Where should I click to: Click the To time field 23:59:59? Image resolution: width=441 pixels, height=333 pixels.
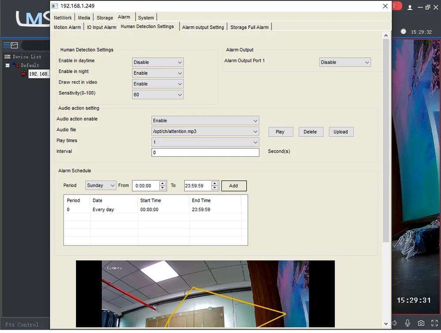coord(198,186)
